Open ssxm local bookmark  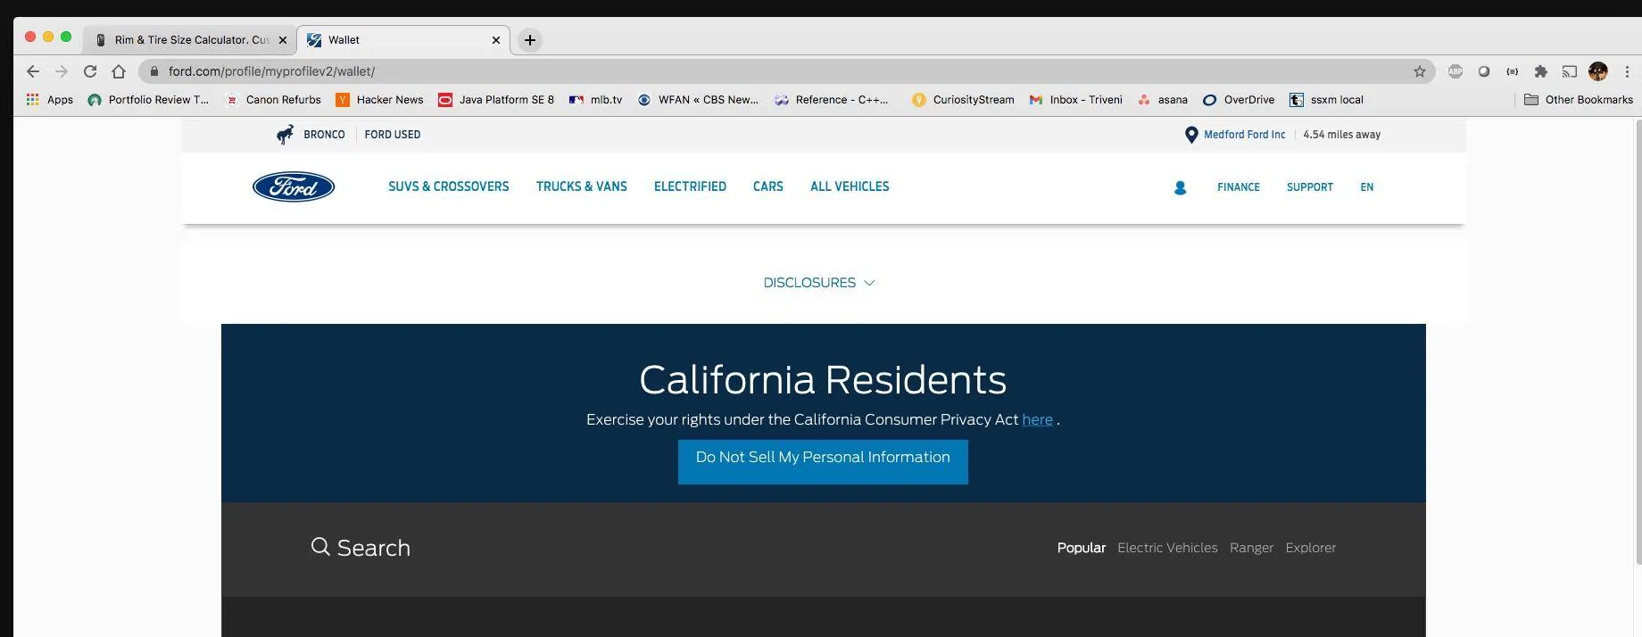pos(1326,100)
